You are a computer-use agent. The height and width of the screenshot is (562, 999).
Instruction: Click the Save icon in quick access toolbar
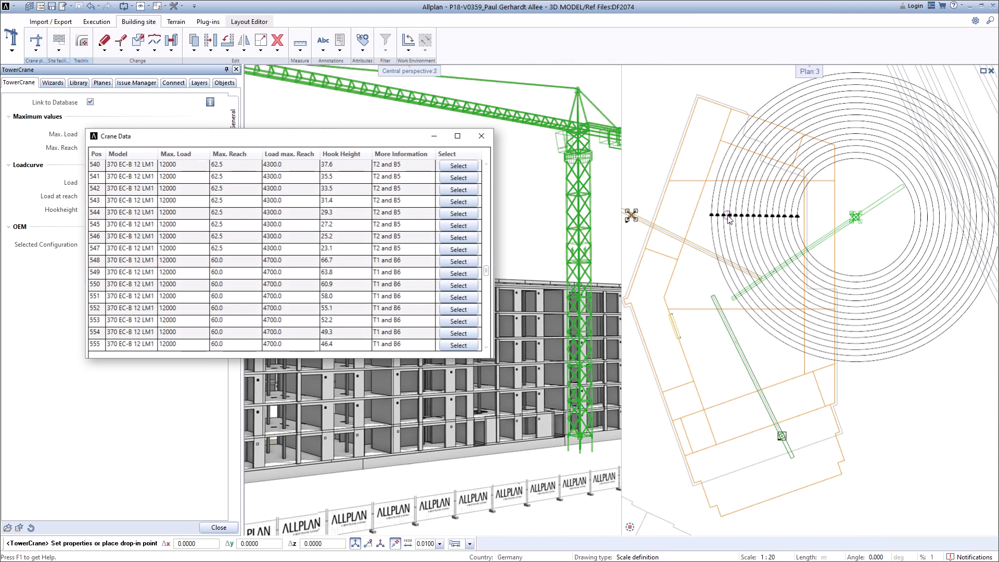pyautogui.click(x=52, y=6)
